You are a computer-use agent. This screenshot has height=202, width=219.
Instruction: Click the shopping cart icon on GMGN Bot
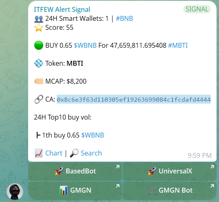coord(152,191)
